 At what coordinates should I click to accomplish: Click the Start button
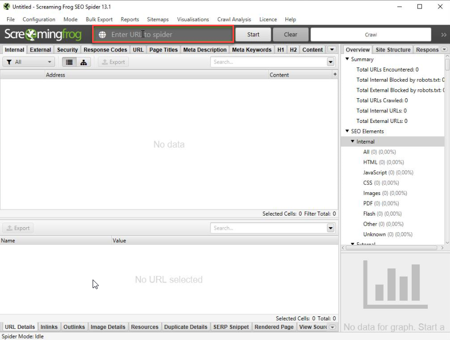click(253, 34)
